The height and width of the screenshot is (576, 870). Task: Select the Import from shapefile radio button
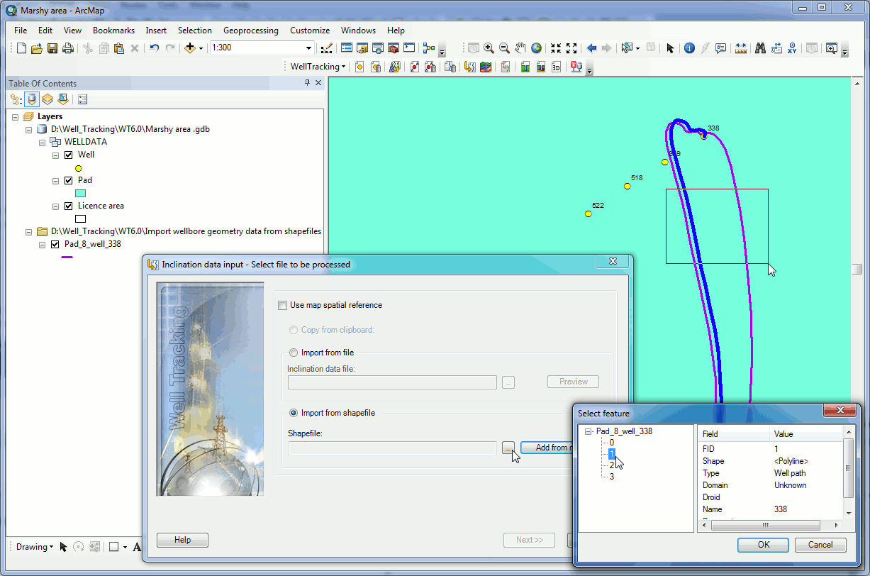[294, 413]
